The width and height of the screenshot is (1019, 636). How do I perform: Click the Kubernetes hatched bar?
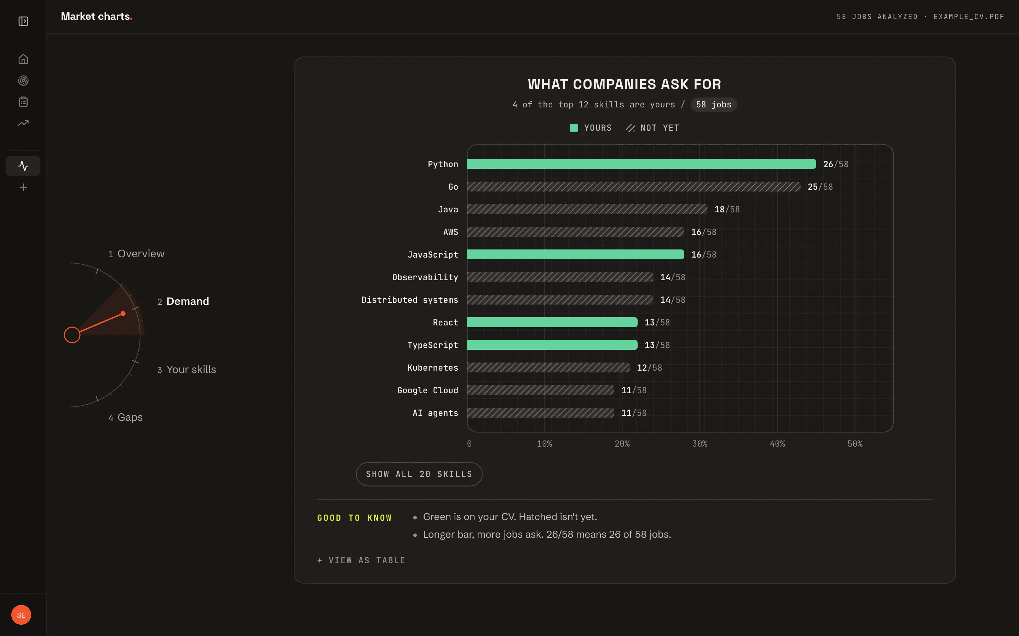[548, 367]
